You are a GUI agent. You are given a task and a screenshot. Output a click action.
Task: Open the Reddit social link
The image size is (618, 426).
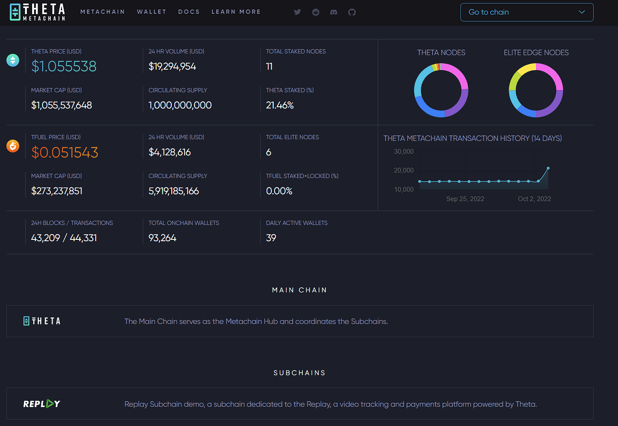[316, 12]
